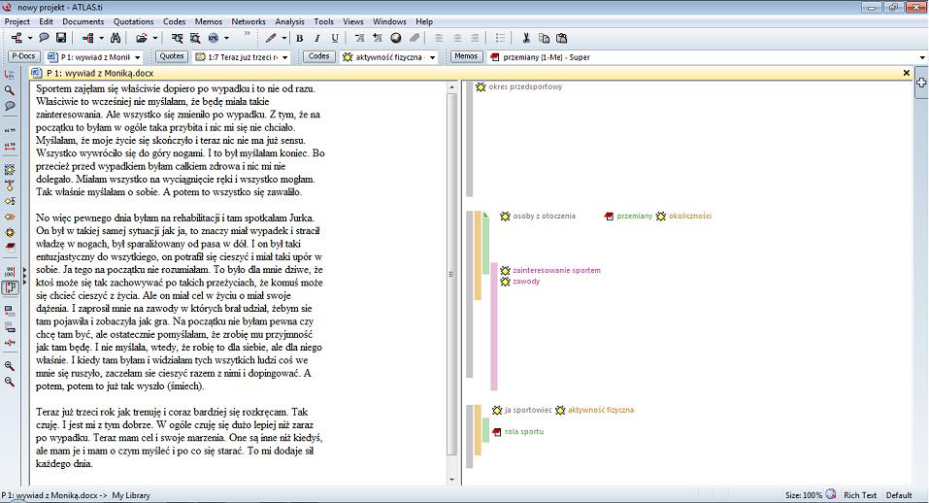Toggle bold formatting
This screenshot has height=503, width=929.
coord(300,38)
